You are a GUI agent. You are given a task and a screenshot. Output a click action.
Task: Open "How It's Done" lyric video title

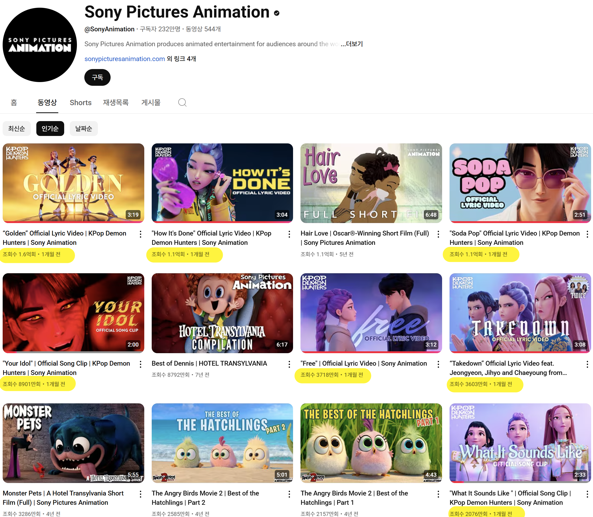click(211, 238)
